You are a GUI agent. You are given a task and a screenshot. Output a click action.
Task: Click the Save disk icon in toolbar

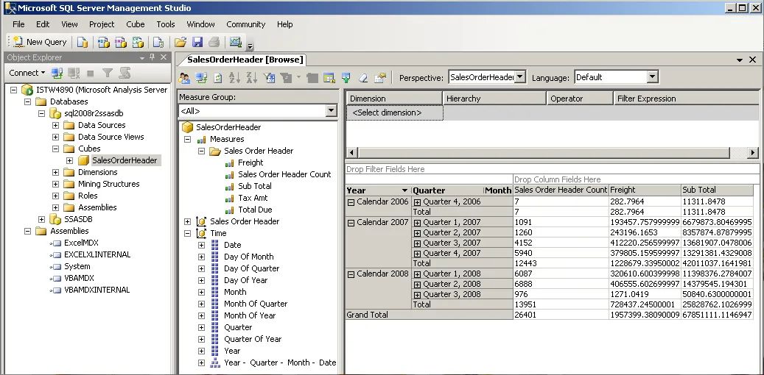[x=197, y=42]
